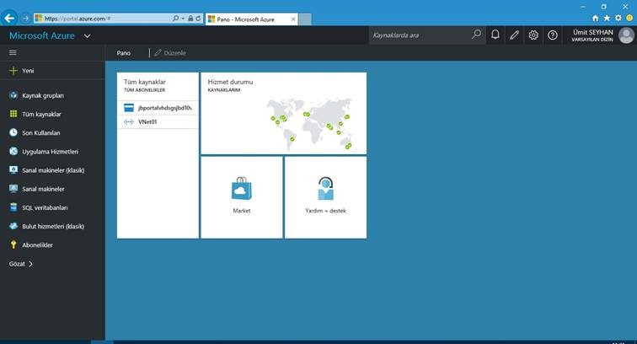This screenshot has width=637, height=344.
Task: Select VNet01 resource row text
Action: coord(147,121)
